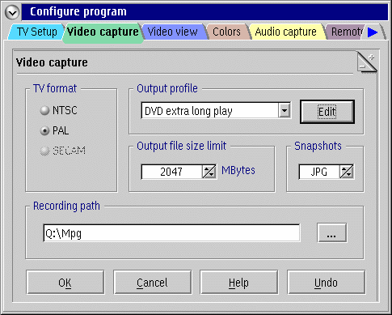The height and width of the screenshot is (315, 392).
Task: Open the Output profile dropdown arrow
Action: (285, 110)
